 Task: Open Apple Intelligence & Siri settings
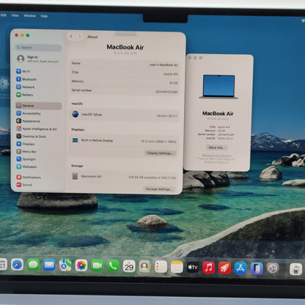click(39, 129)
